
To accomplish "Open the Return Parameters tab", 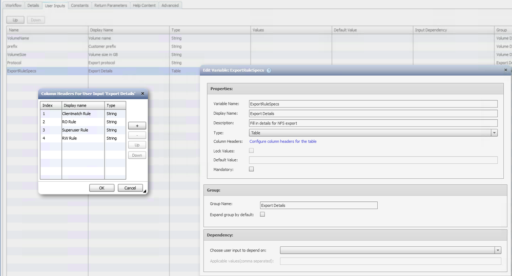I will click(111, 5).
